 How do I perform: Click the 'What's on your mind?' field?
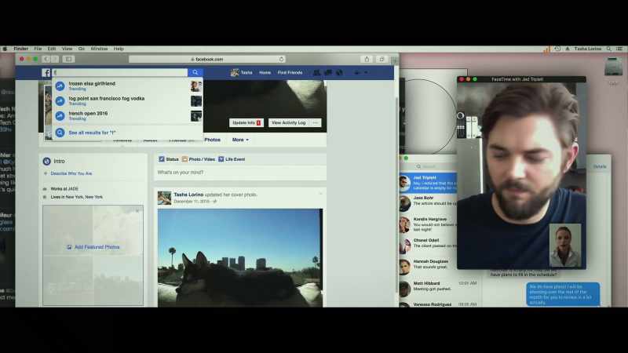click(240, 173)
